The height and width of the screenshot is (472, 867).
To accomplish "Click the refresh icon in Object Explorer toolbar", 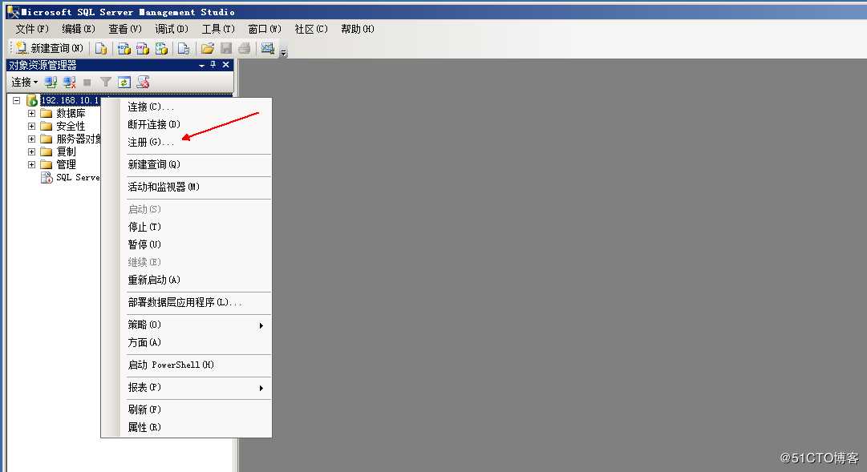I will point(124,83).
